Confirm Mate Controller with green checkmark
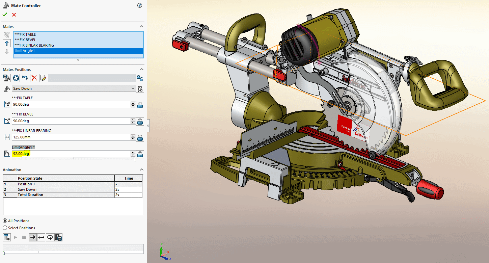This screenshot has height=263, width=489. 5,15
